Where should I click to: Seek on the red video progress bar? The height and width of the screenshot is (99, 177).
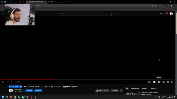[x=88, y=80]
